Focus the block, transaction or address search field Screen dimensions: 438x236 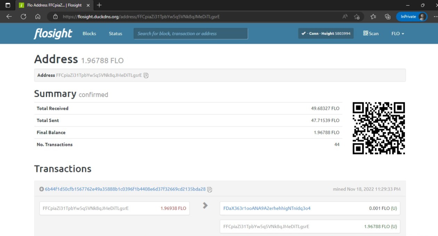190,33
